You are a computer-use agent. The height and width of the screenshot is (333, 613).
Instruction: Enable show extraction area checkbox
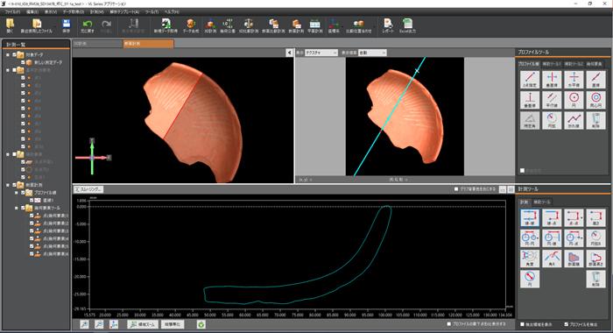(x=522, y=324)
